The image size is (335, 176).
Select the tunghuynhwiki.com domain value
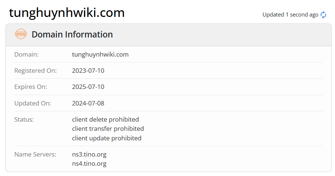coord(100,54)
